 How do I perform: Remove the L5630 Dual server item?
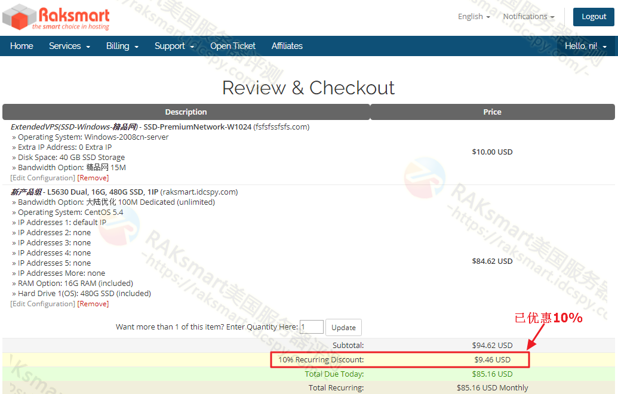93,304
